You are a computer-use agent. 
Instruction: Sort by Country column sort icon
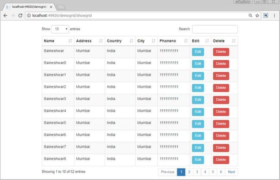coord(131,41)
